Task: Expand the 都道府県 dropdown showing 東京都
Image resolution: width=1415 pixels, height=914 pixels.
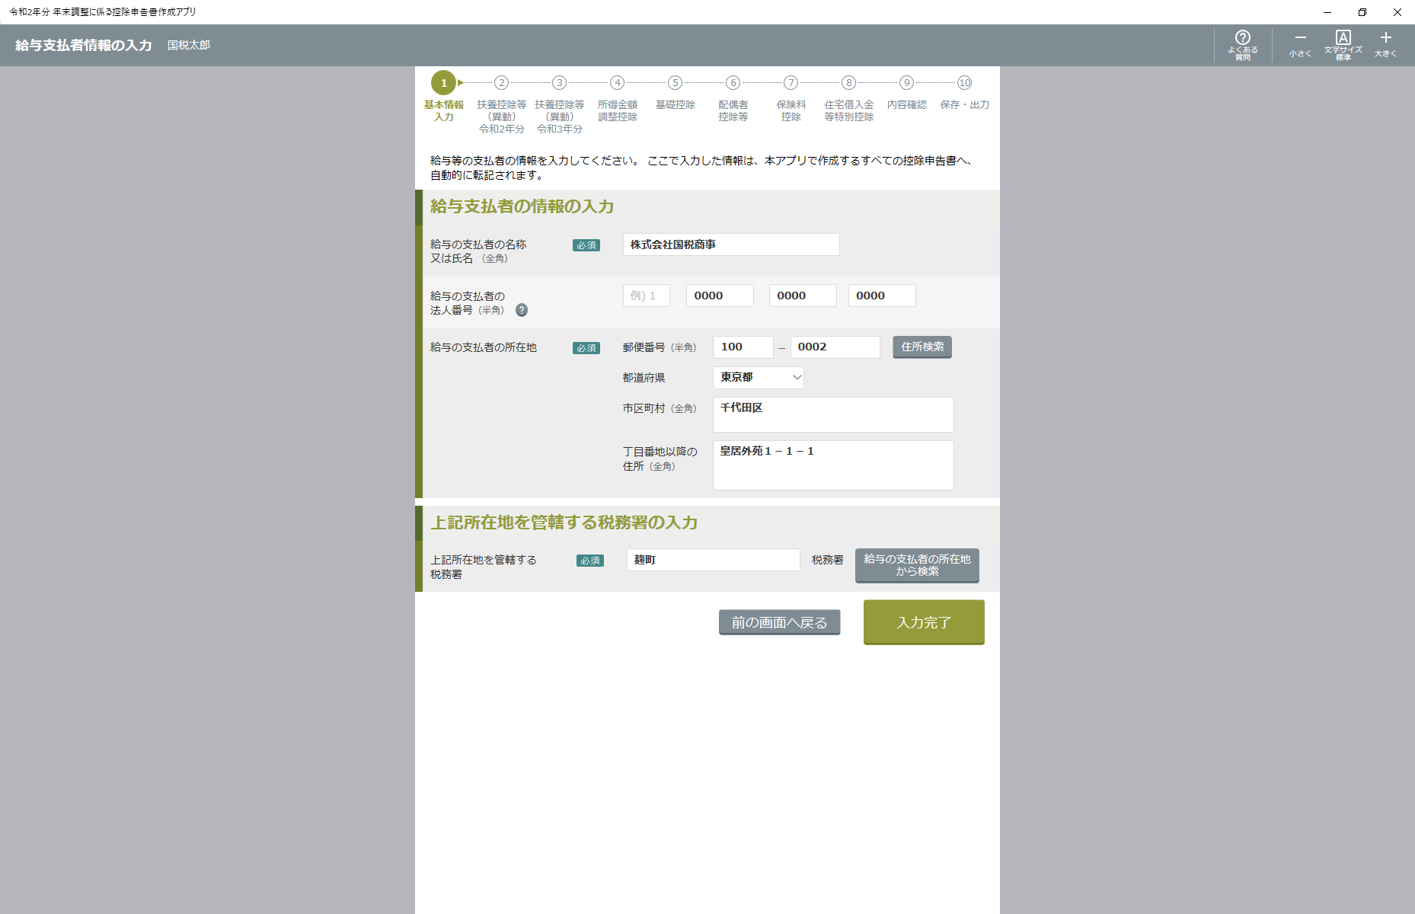Action: (758, 378)
